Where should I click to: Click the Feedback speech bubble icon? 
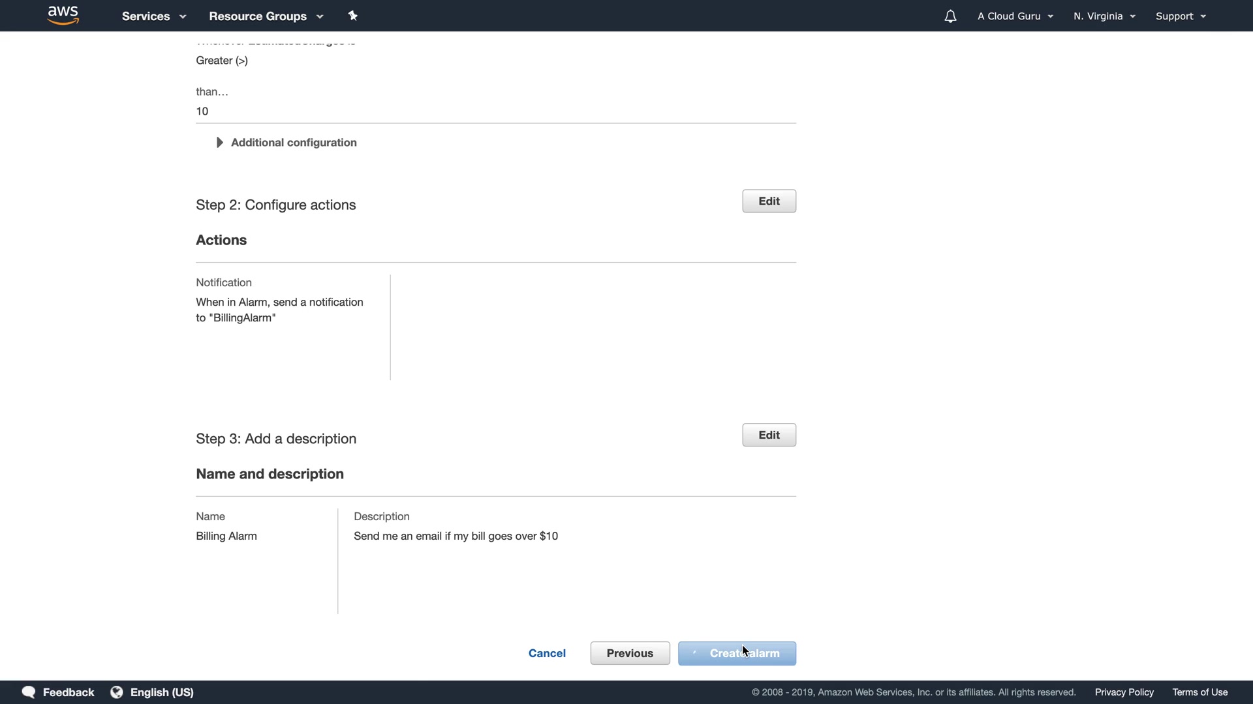point(28,692)
